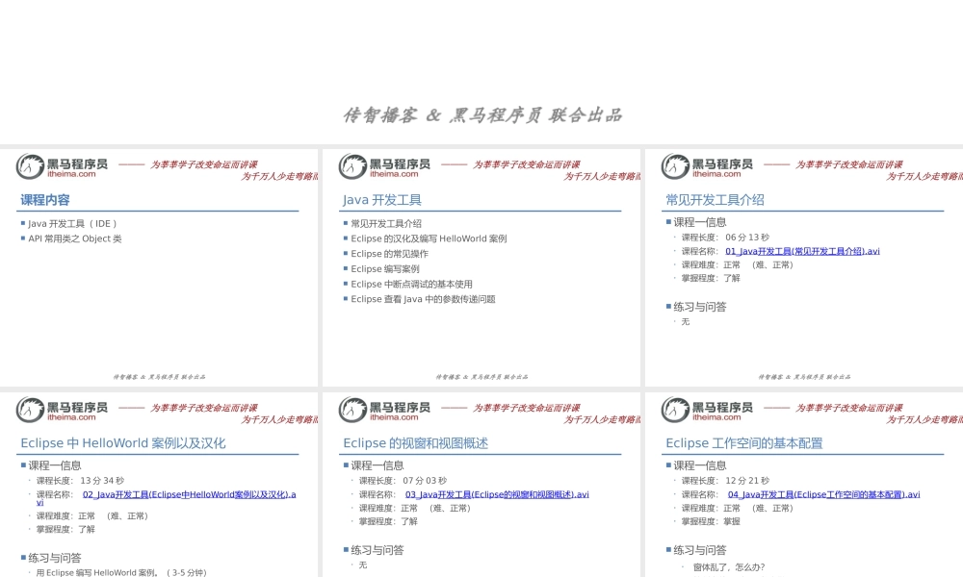Click the API 常用类之 Object 类 bullet
Screen dimensions: 963x577
tap(73, 238)
